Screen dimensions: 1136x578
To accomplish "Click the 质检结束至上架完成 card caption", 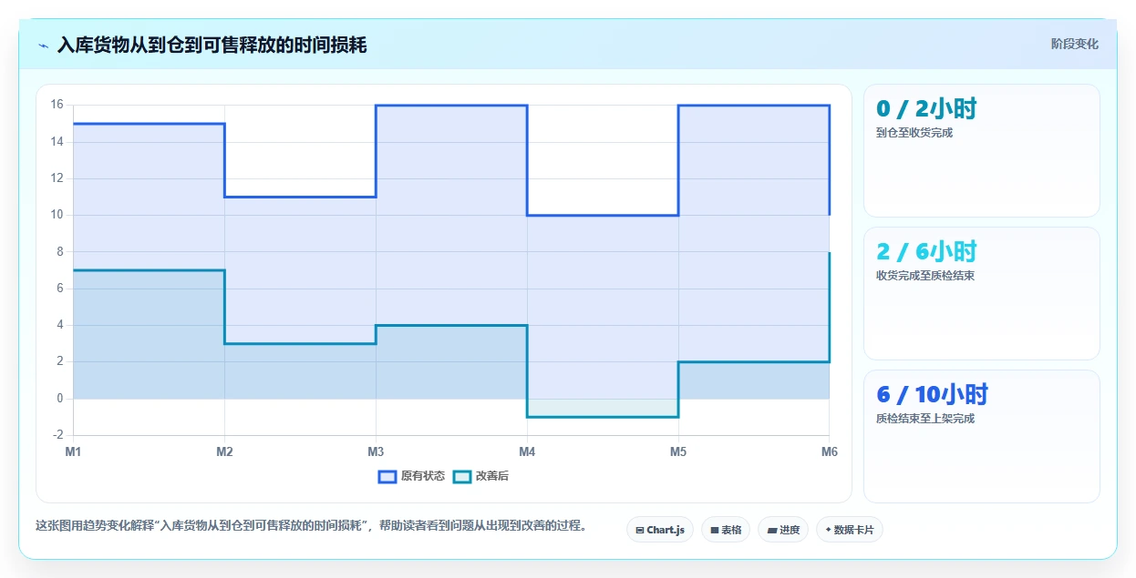I will click(x=925, y=419).
